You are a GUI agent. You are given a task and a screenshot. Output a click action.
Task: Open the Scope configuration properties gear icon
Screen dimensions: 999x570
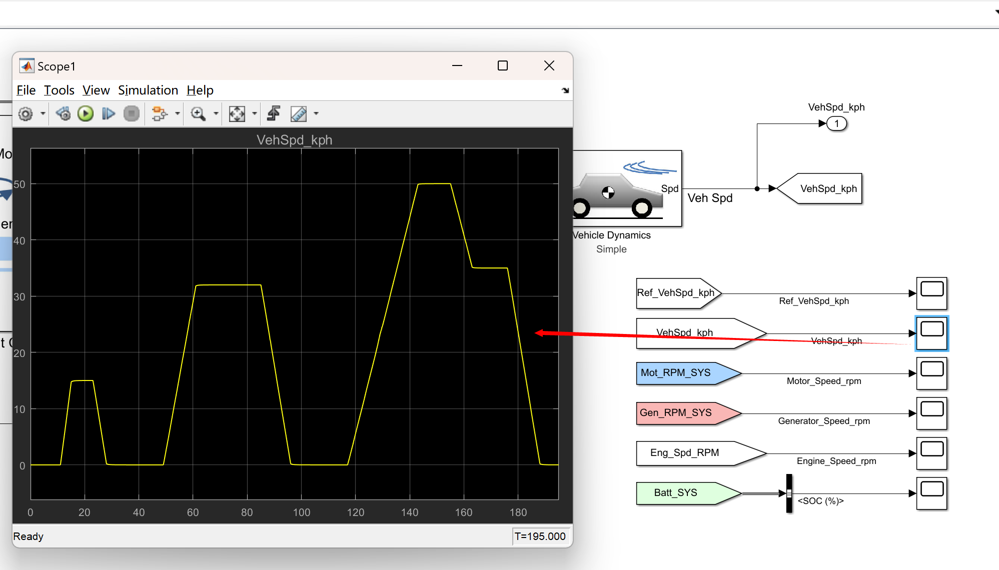click(x=26, y=113)
